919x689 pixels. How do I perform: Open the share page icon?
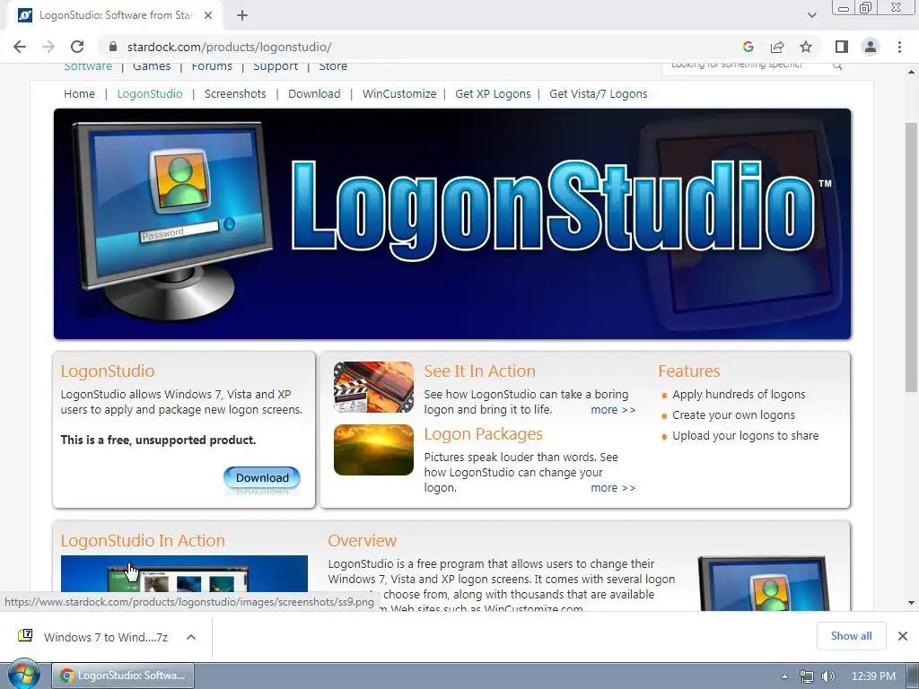777,47
